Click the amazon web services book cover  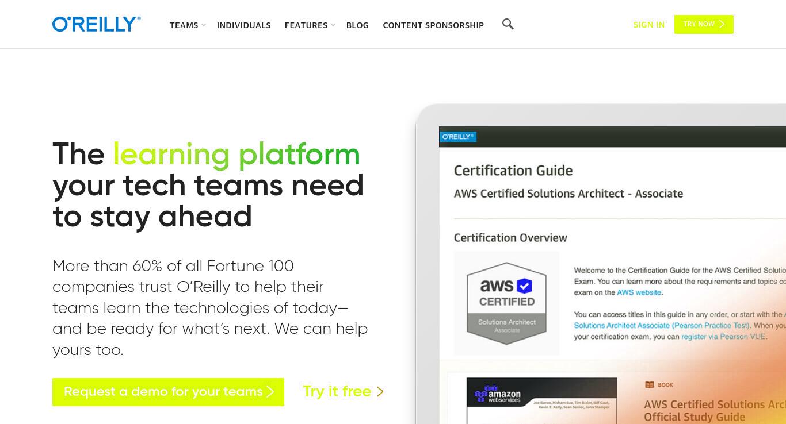(x=541, y=400)
